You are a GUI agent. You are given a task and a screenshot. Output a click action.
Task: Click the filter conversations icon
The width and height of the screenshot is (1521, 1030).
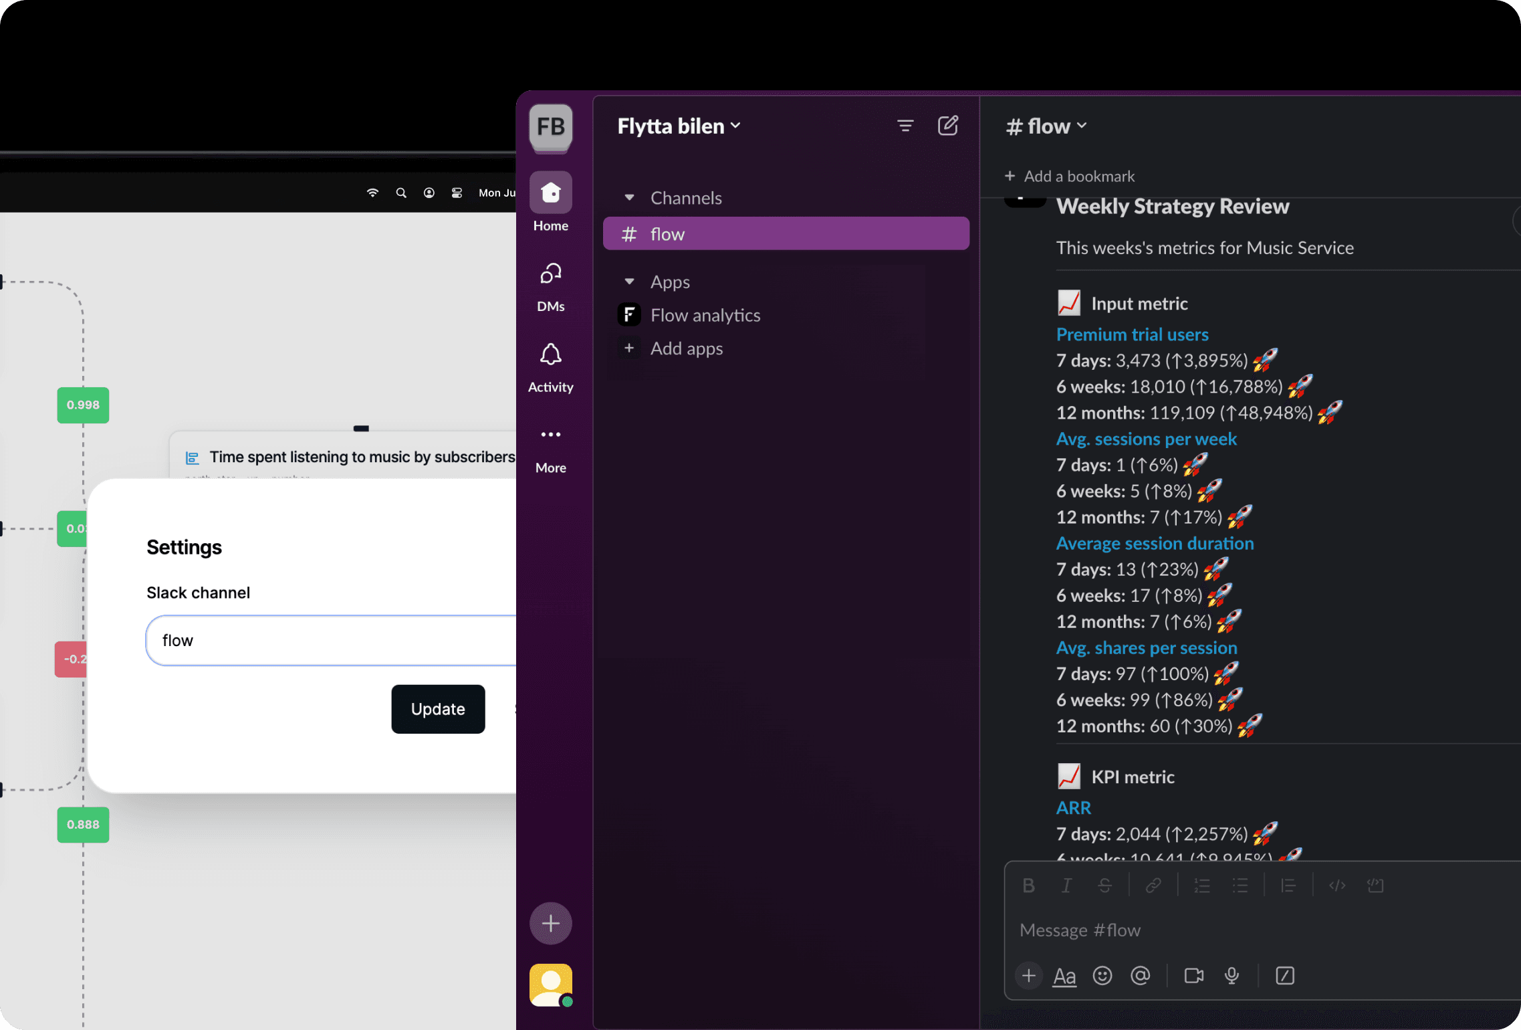coord(906,126)
